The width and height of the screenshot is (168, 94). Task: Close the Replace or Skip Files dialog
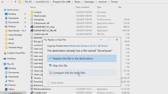(117, 40)
